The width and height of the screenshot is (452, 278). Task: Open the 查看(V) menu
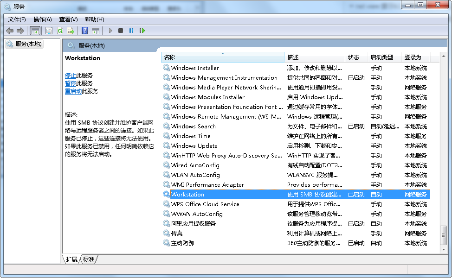pyautogui.click(x=68, y=19)
